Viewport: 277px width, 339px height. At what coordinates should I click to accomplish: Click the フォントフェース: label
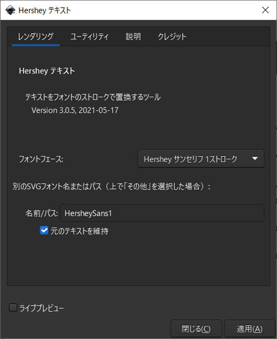41,159
